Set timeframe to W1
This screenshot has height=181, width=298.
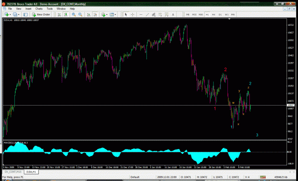click(x=226, y=14)
